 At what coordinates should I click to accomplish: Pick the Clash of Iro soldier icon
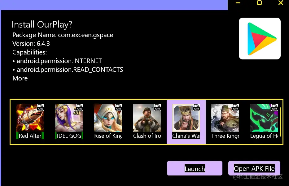[x=147, y=118]
